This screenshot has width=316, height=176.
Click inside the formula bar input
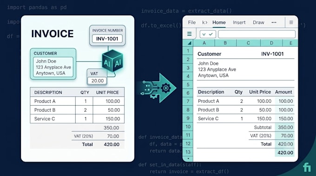pyautogui.click(x=257, y=34)
